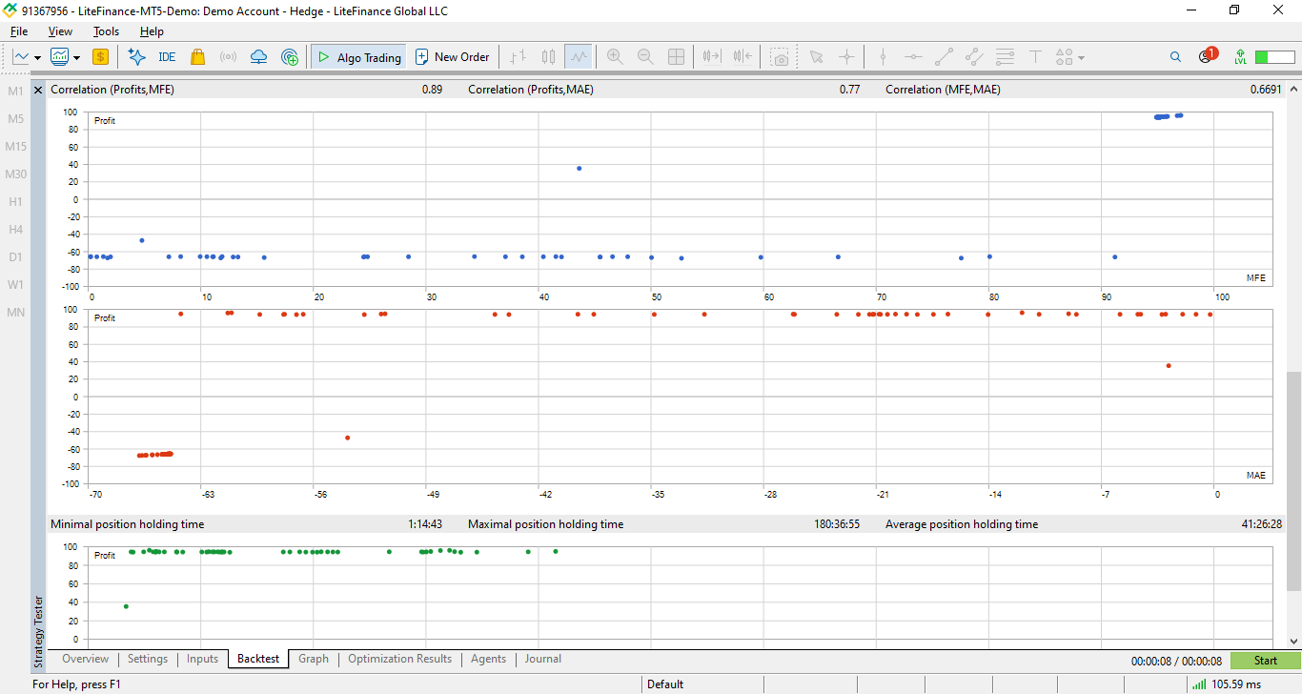Image resolution: width=1302 pixels, height=694 pixels.
Task: Switch to the Graph tab
Action: (314, 659)
